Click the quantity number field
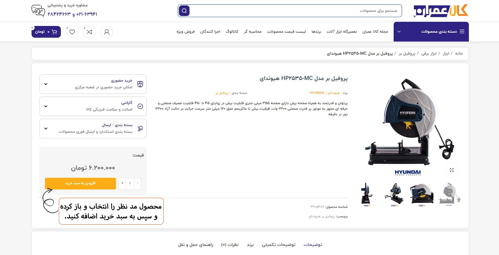This screenshot has width=499, height=255. pos(130,183)
